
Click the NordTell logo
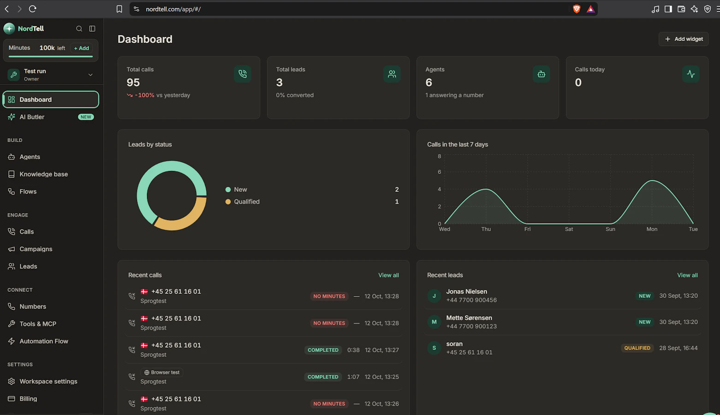click(x=24, y=29)
